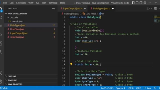This screenshot has width=160, height=90.
Task: Open Manage settings gear
Action: (x=1, y=81)
